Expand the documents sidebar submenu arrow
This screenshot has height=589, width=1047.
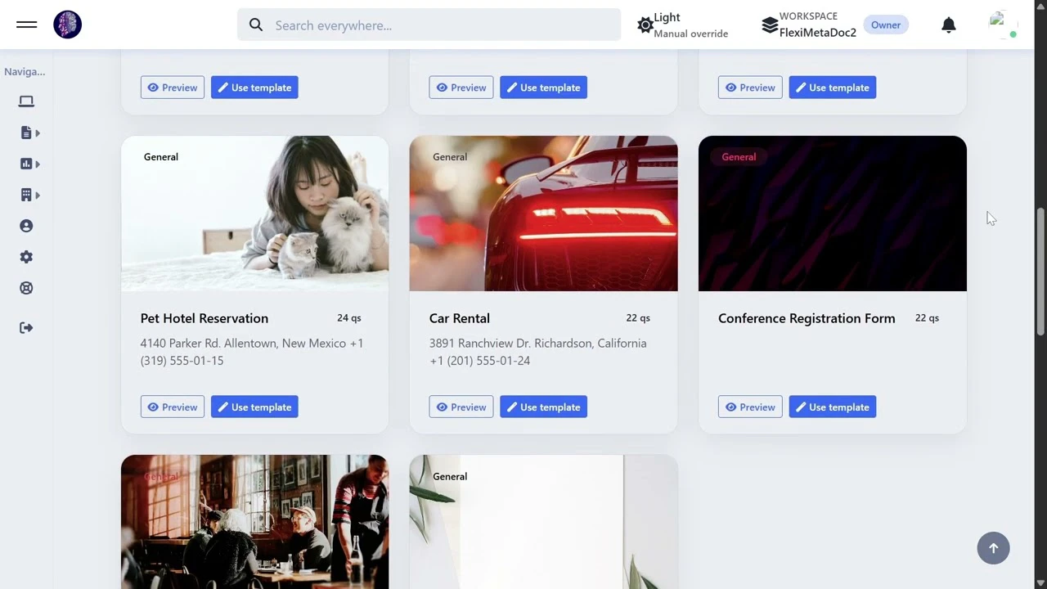(x=38, y=133)
